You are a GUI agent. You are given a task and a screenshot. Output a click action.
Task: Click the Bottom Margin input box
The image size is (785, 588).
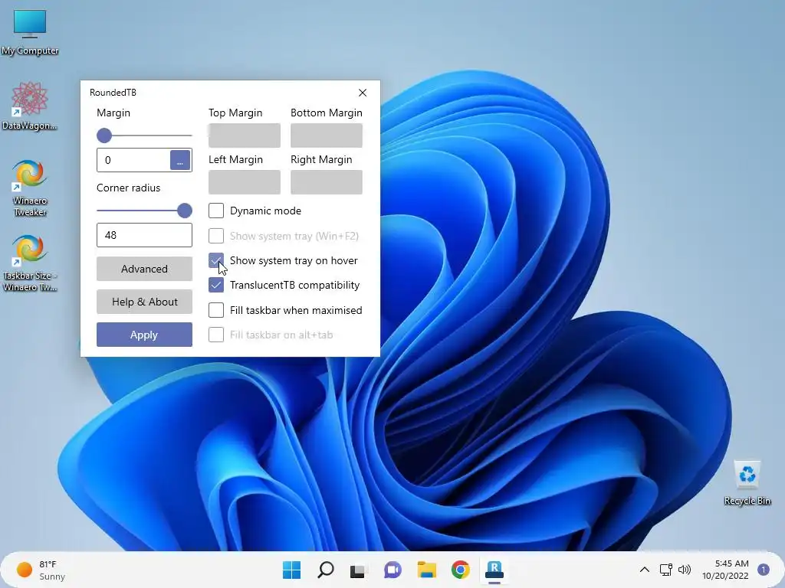pos(327,136)
